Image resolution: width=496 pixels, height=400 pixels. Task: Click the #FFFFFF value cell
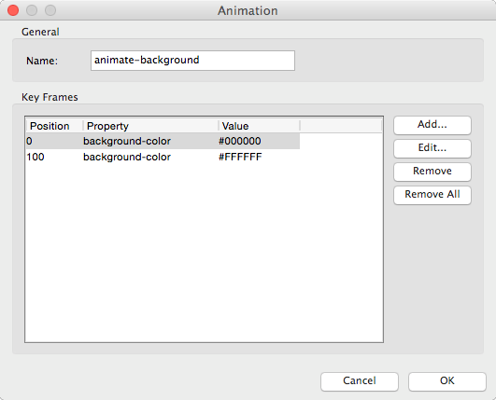click(240, 157)
